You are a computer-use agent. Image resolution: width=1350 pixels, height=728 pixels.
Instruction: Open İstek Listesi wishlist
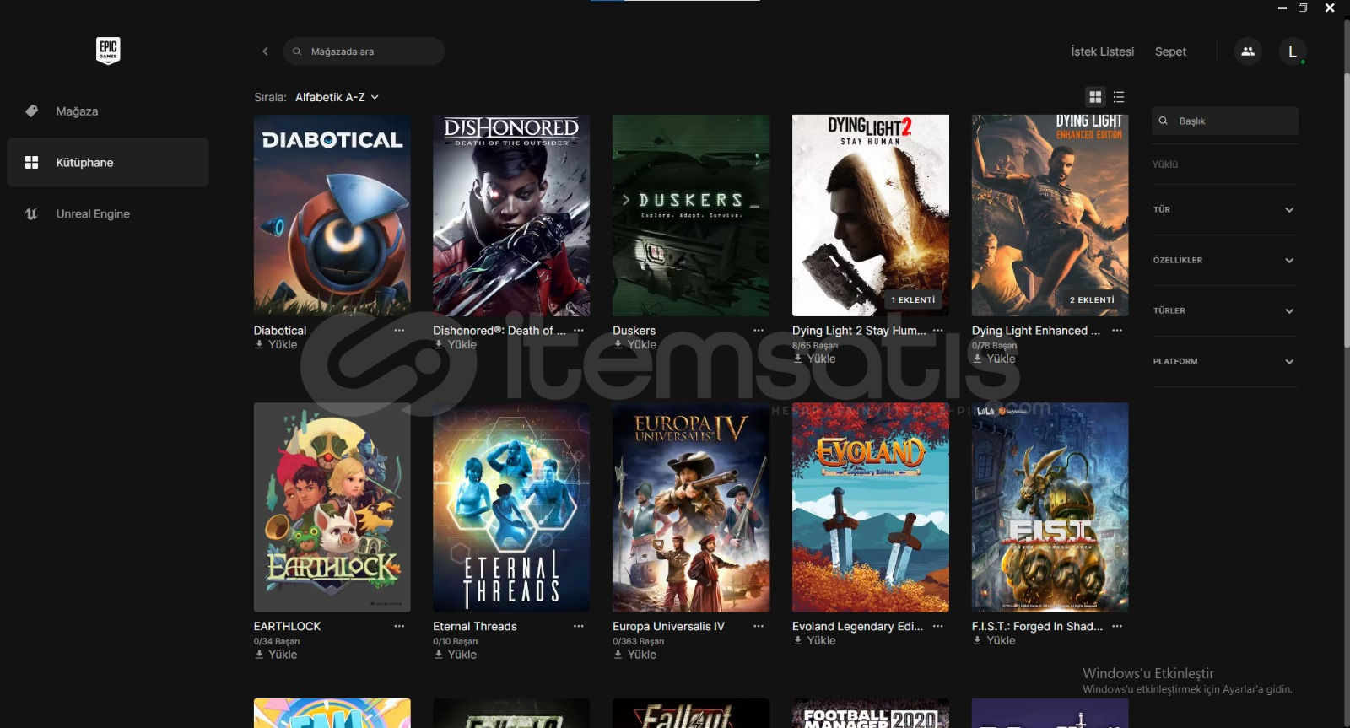pos(1102,51)
